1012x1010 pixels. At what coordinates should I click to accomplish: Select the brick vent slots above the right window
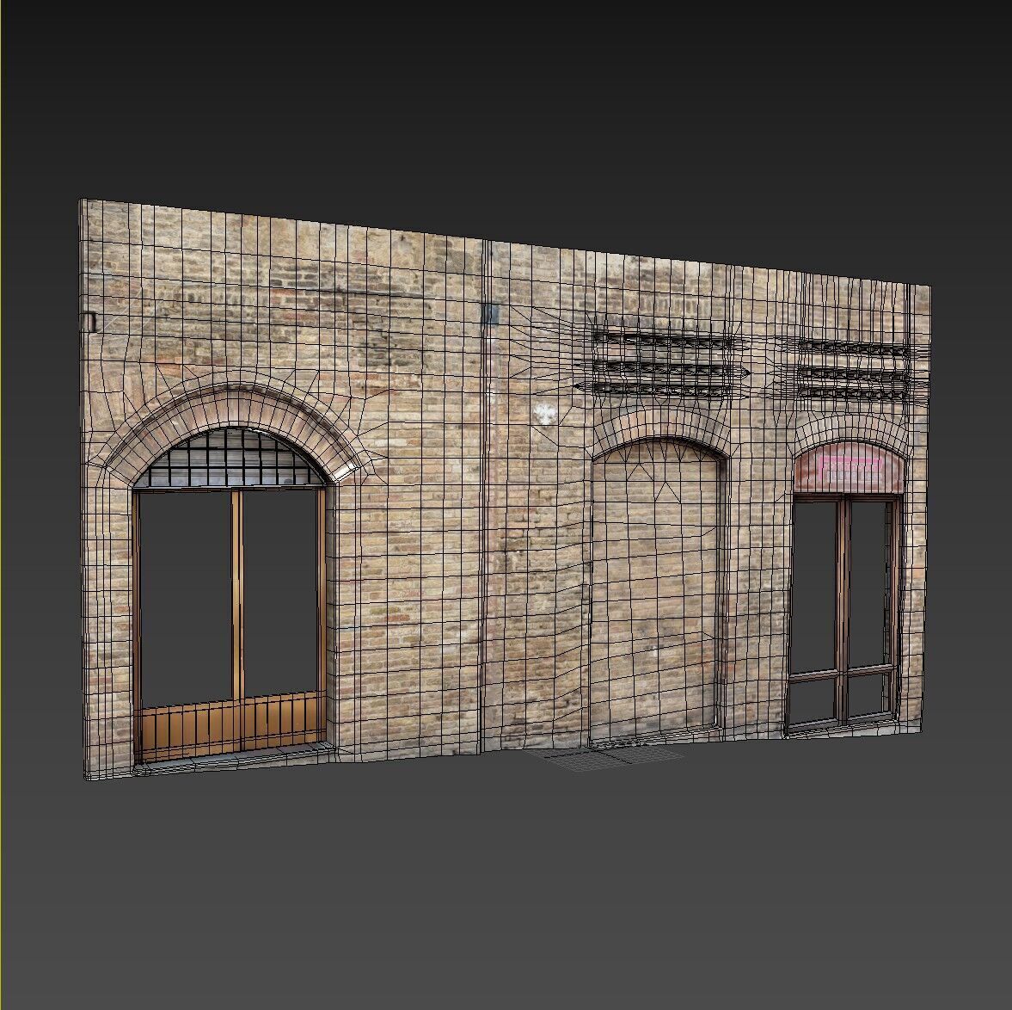click(x=852, y=369)
